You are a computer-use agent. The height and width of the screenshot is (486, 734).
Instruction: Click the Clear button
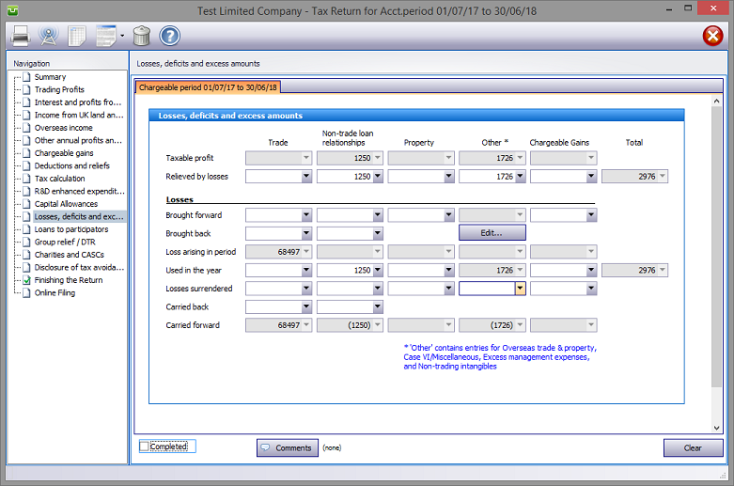(693, 447)
